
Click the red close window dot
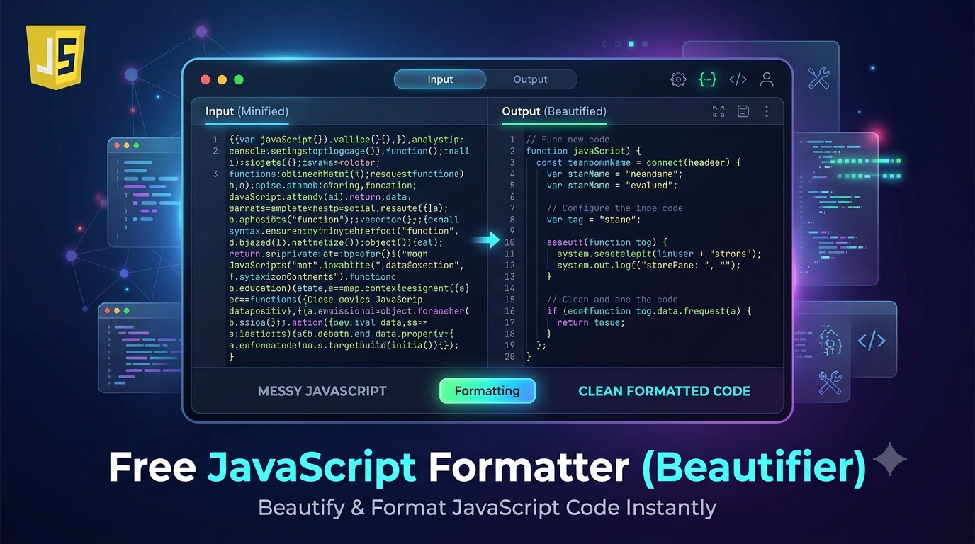click(205, 80)
